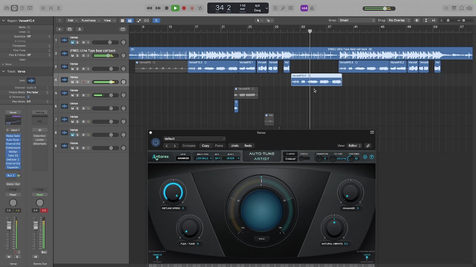476x267 pixels.
Task: Select the DeEsser 2 insert slot
Action: [x=13, y=159]
